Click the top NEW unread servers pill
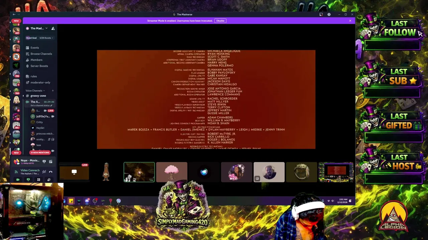This screenshot has width=428, height=240. click(x=16, y=21)
